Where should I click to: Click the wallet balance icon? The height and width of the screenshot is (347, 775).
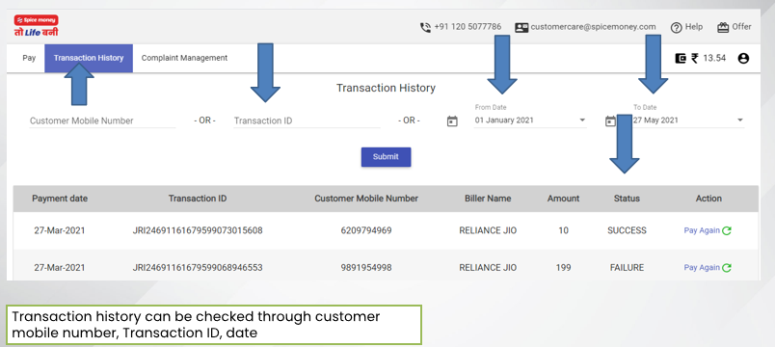pos(681,59)
